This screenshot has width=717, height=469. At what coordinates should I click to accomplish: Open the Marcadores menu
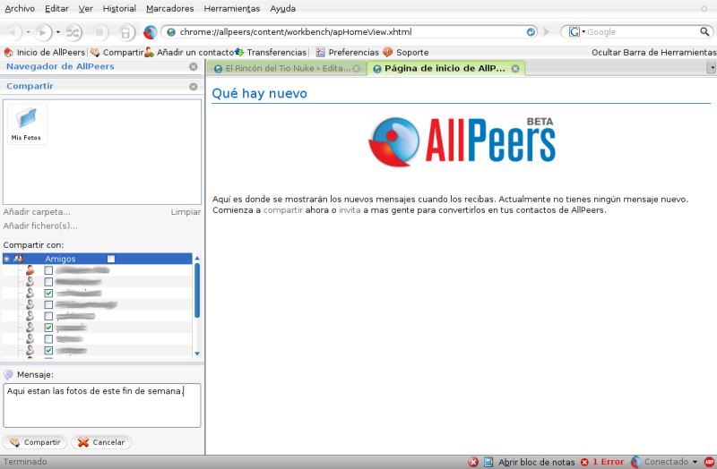pyautogui.click(x=170, y=8)
